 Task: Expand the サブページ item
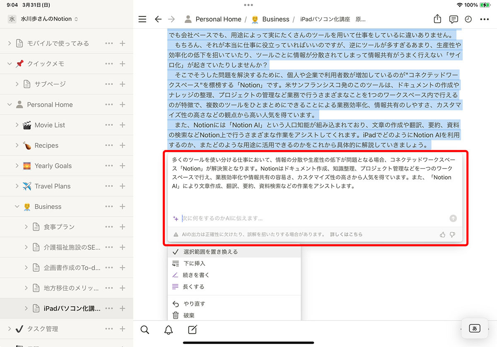pos(17,84)
